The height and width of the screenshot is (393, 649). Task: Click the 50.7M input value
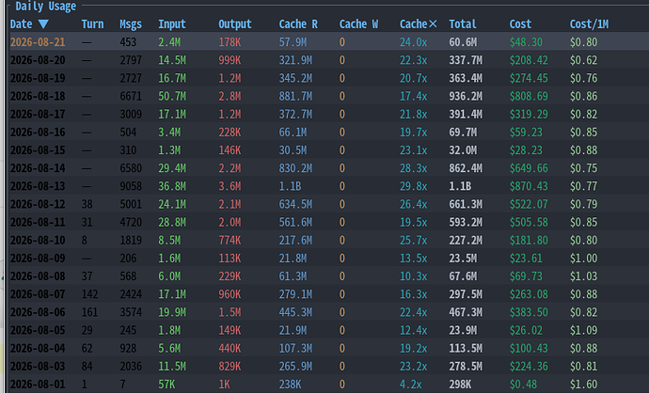point(172,96)
